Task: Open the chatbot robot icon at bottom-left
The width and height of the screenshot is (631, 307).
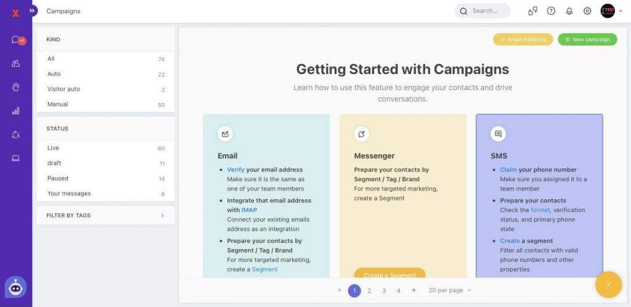Action: [x=15, y=287]
